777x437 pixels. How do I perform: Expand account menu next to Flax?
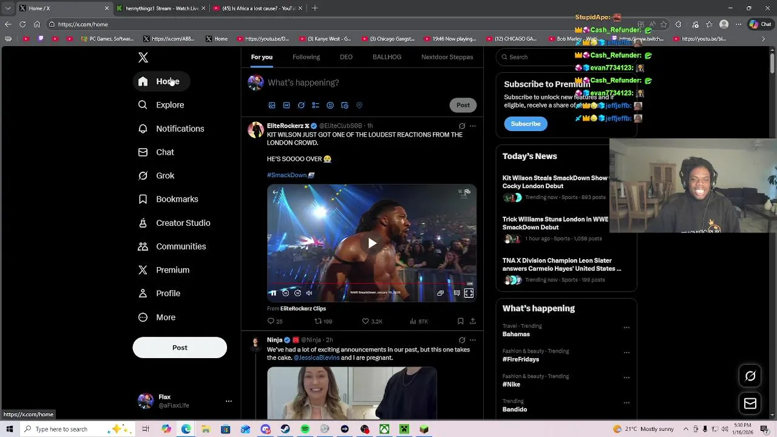(x=229, y=401)
